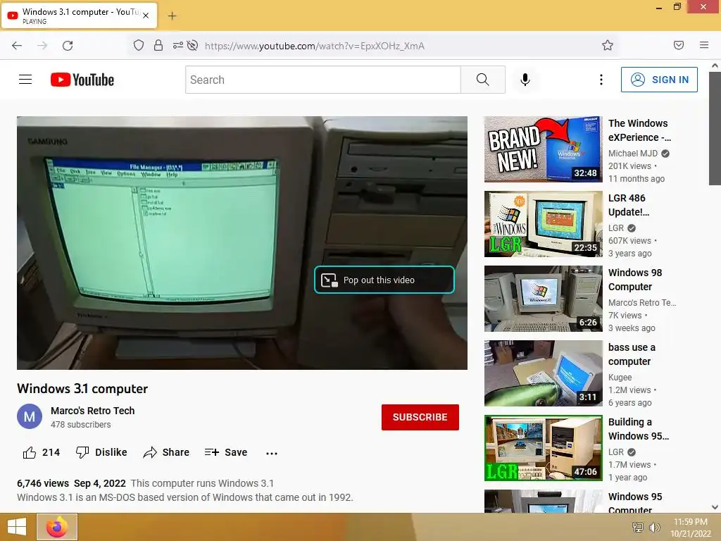Dislike the video

[101, 452]
